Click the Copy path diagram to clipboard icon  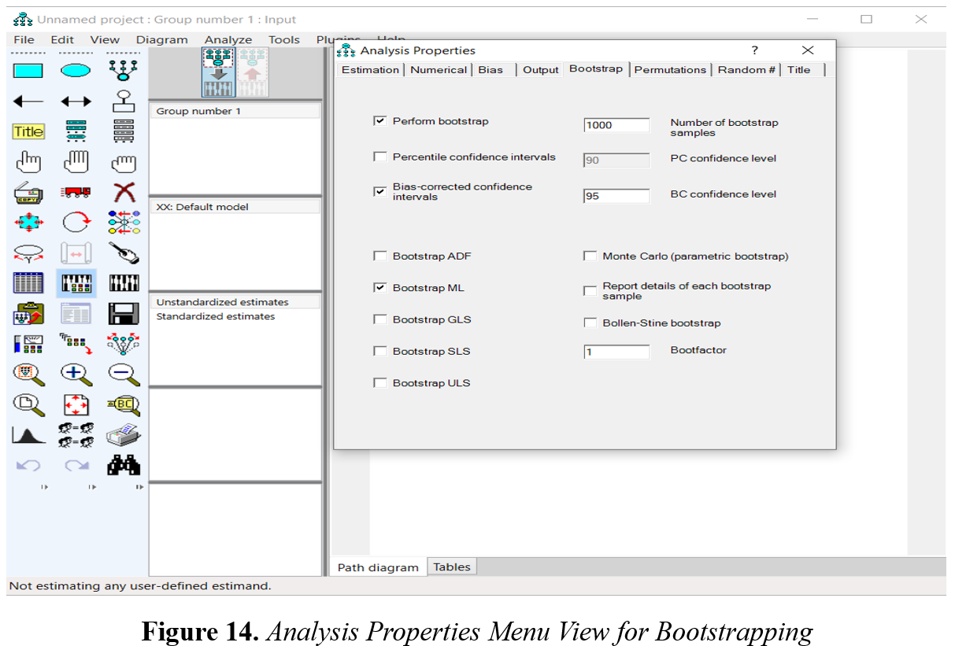[x=28, y=314]
